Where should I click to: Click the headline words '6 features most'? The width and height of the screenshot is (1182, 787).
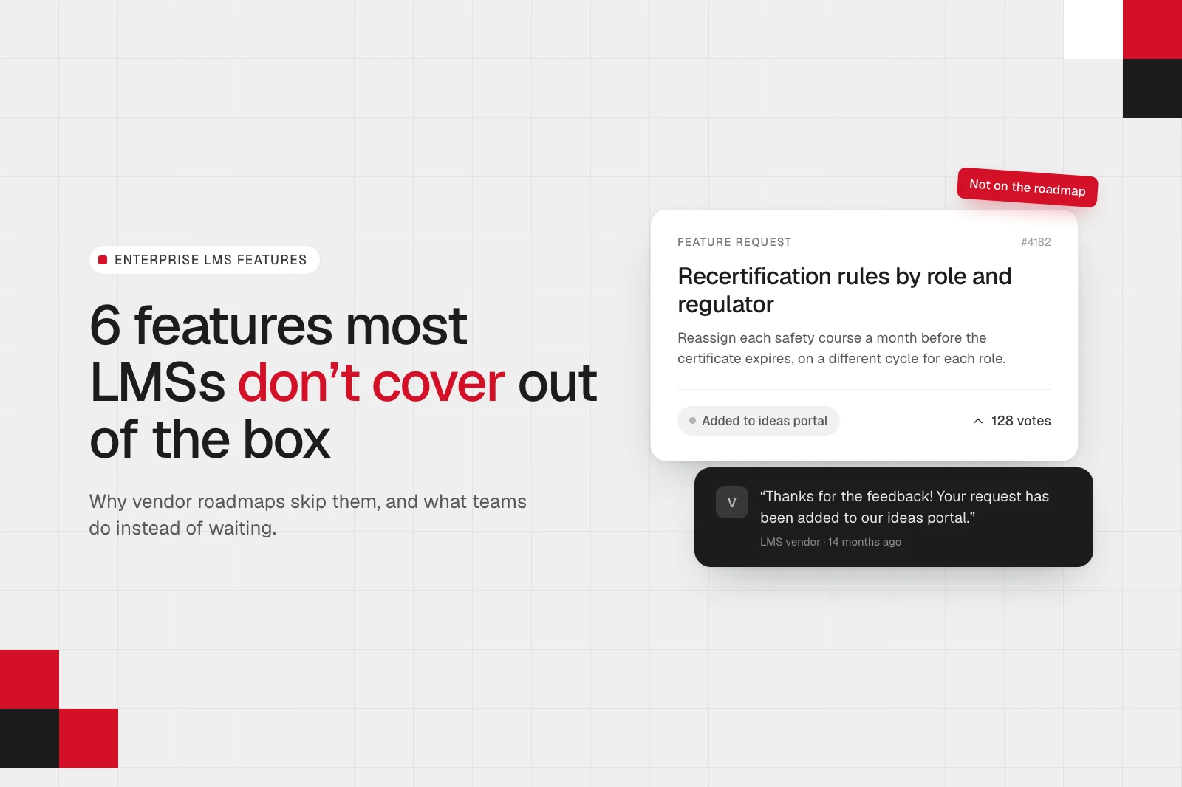[279, 326]
